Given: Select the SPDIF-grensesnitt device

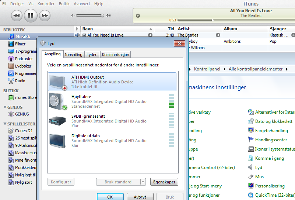Looking at the screenshot, I should [x=112, y=121].
